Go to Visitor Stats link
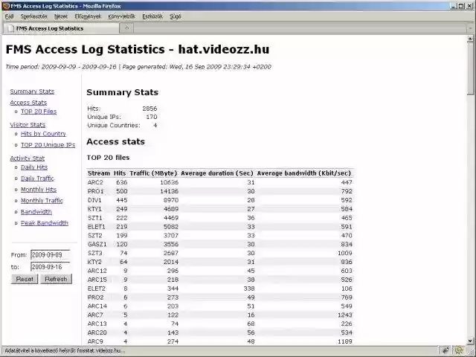 28,125
